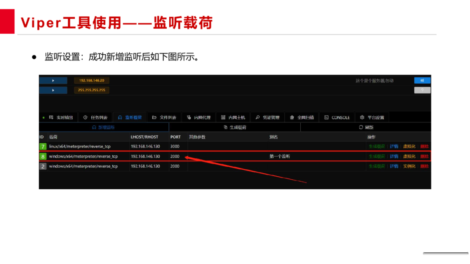Screen dimensions: 470x264
Task: Click the LHOST 192.168.146.130 in row 7
Action: tap(145, 146)
